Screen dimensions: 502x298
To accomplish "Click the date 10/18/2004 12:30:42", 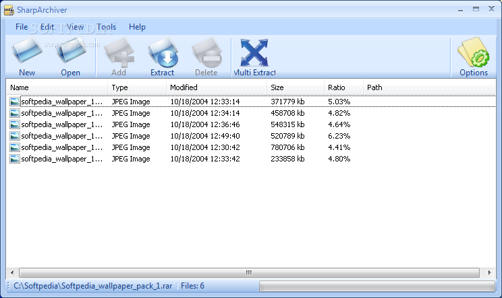I will click(x=205, y=147).
